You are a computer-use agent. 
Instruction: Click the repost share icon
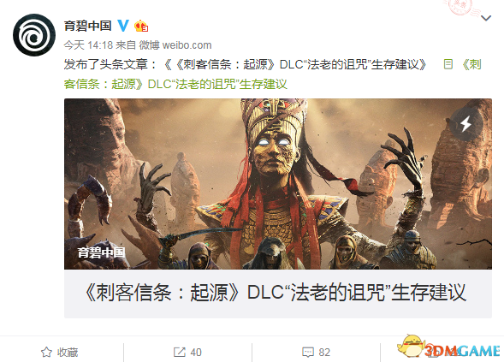(x=180, y=352)
